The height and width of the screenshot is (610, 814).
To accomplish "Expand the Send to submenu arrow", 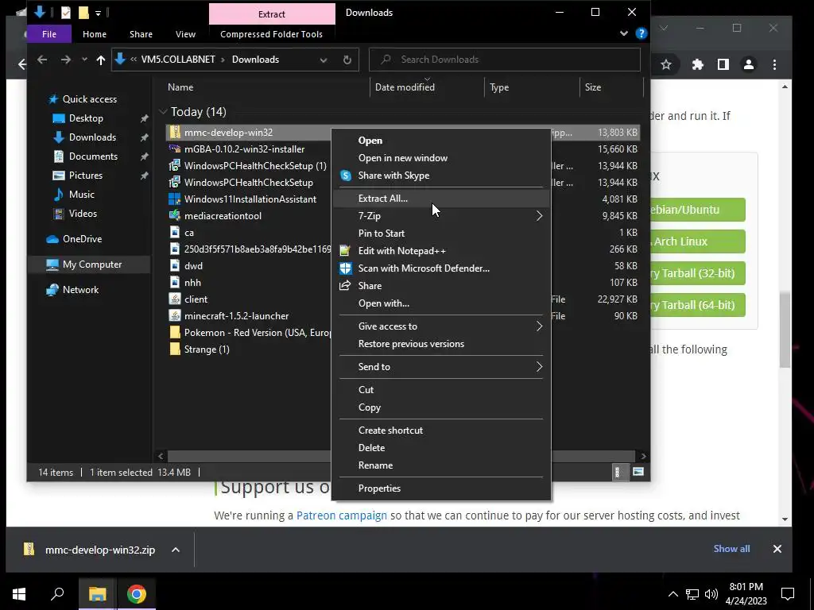I will 539,367.
